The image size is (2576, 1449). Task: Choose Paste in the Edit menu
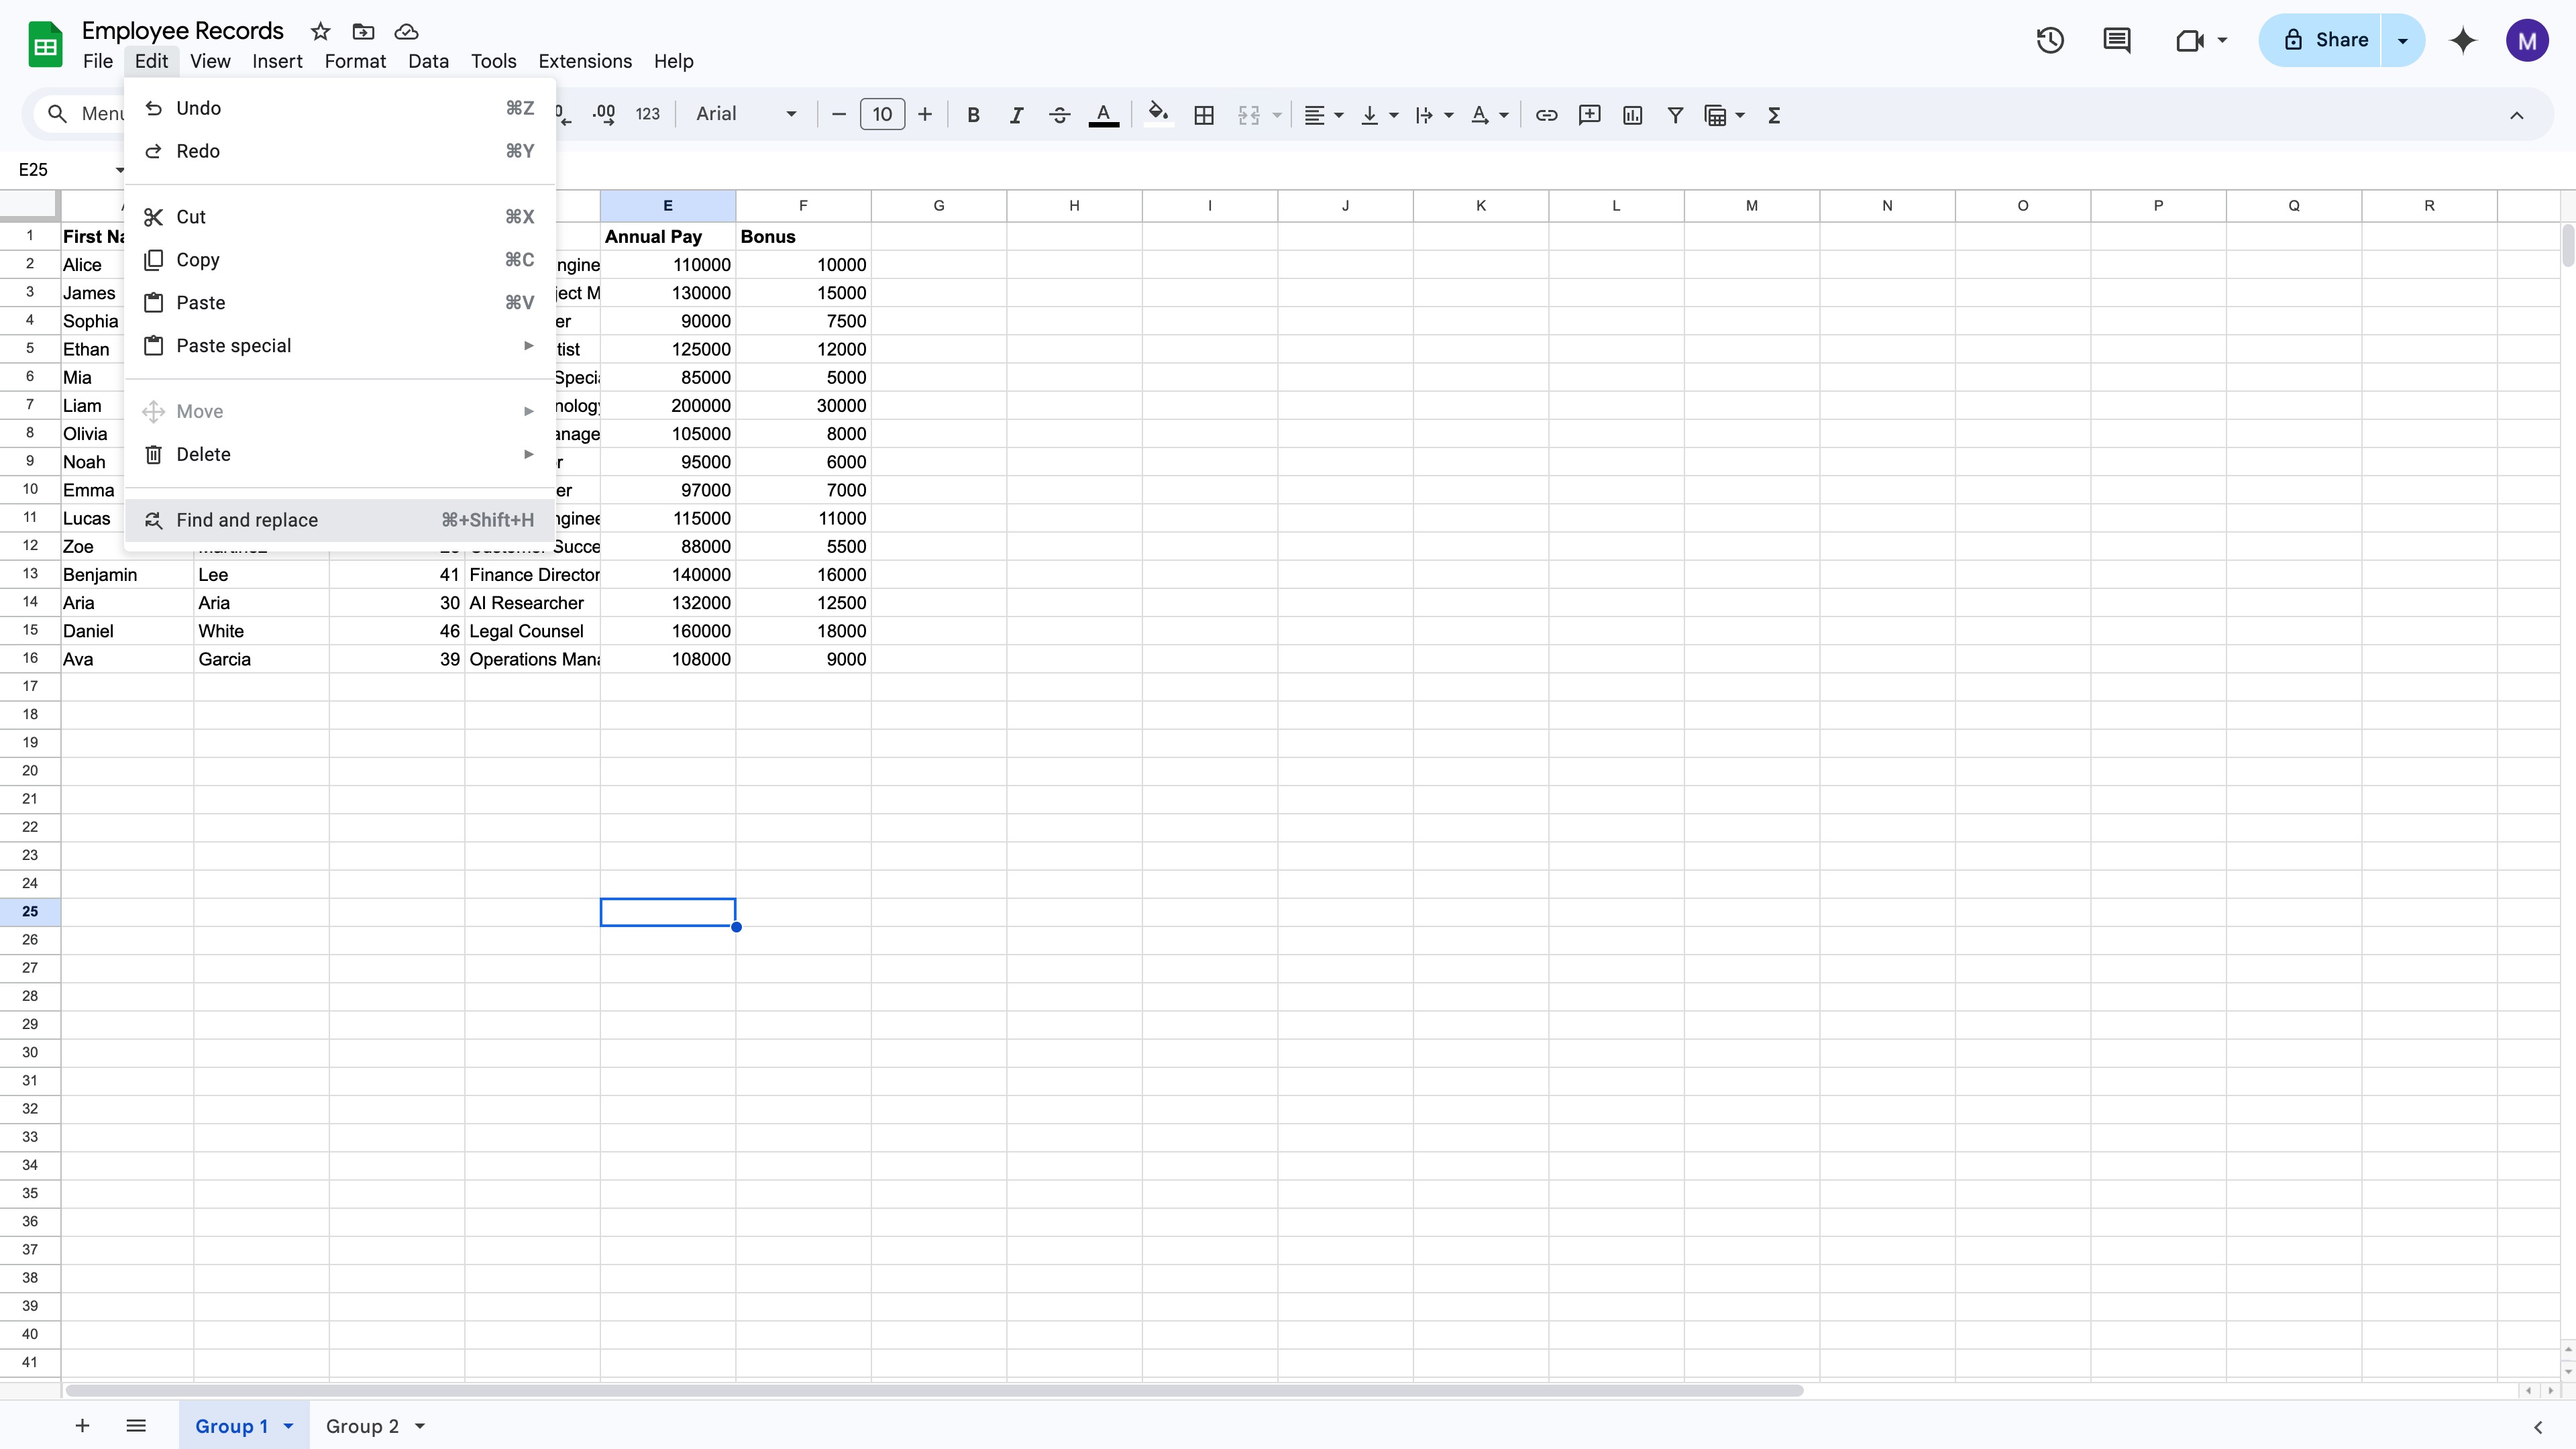[x=339, y=303]
